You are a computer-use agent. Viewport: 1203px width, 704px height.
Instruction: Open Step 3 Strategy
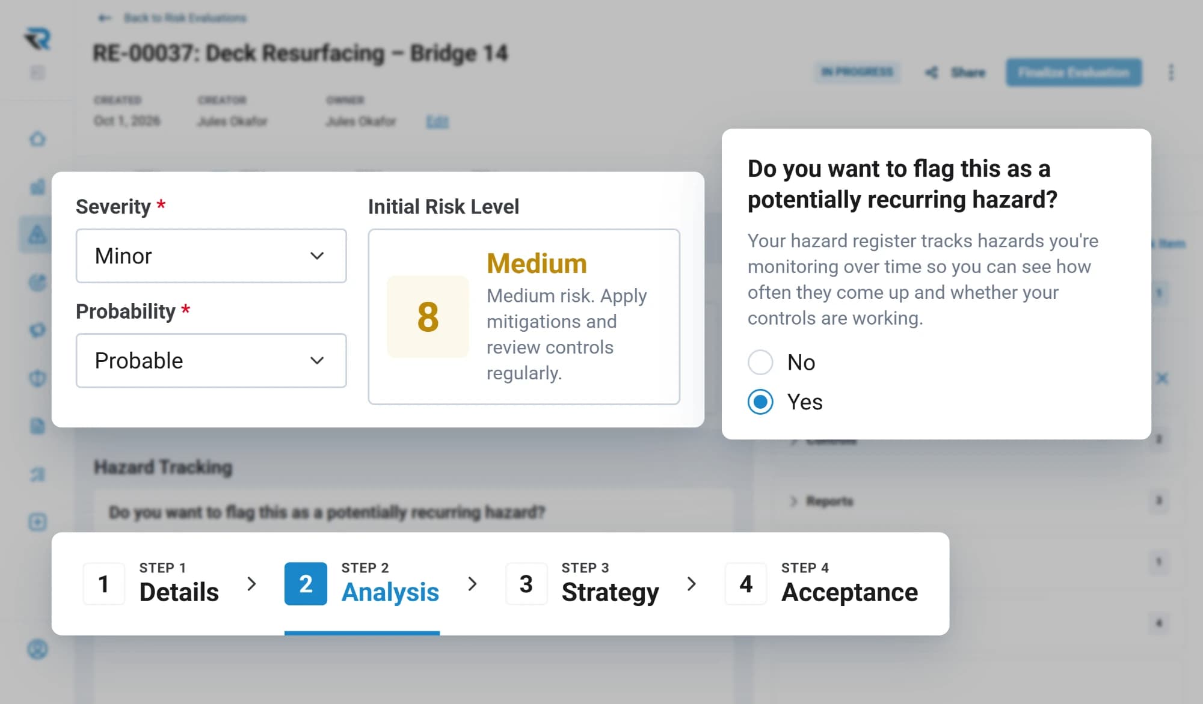tap(582, 583)
